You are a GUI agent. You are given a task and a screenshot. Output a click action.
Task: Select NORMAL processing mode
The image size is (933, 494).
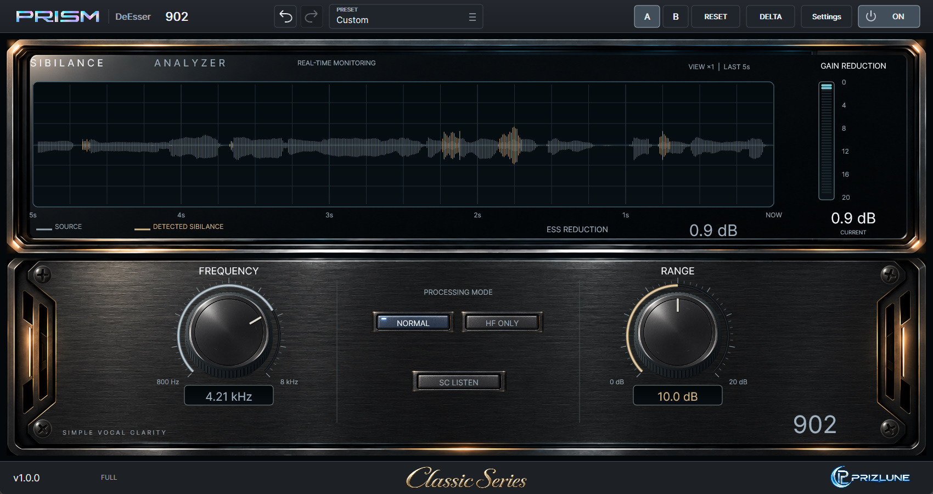[413, 323]
